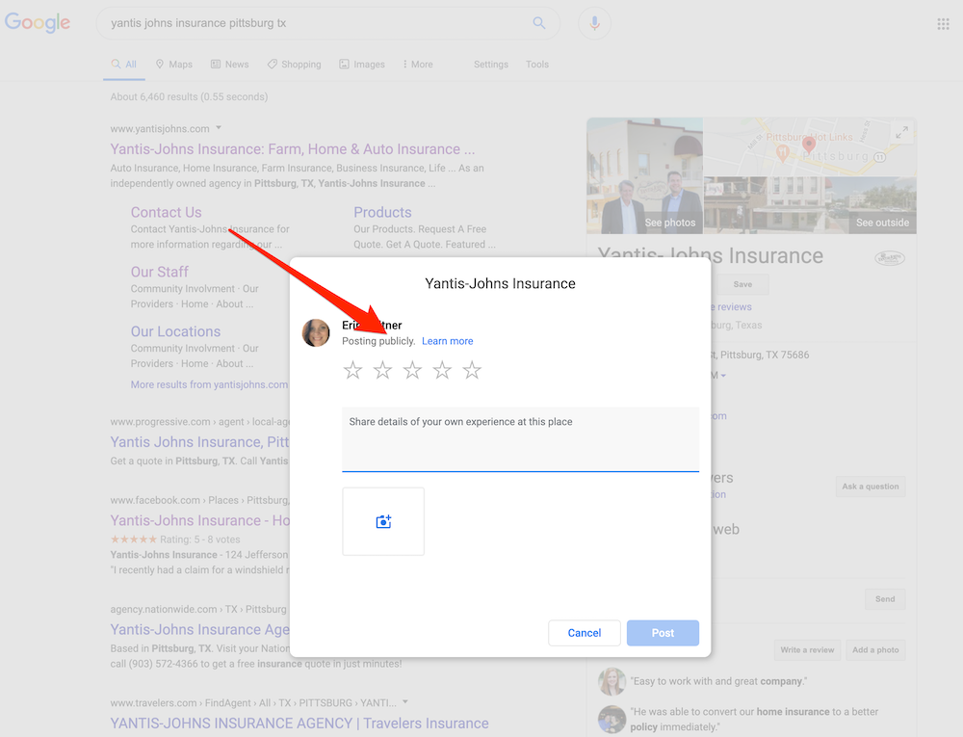Click the review text area
The image size is (963, 737).
click(520, 439)
